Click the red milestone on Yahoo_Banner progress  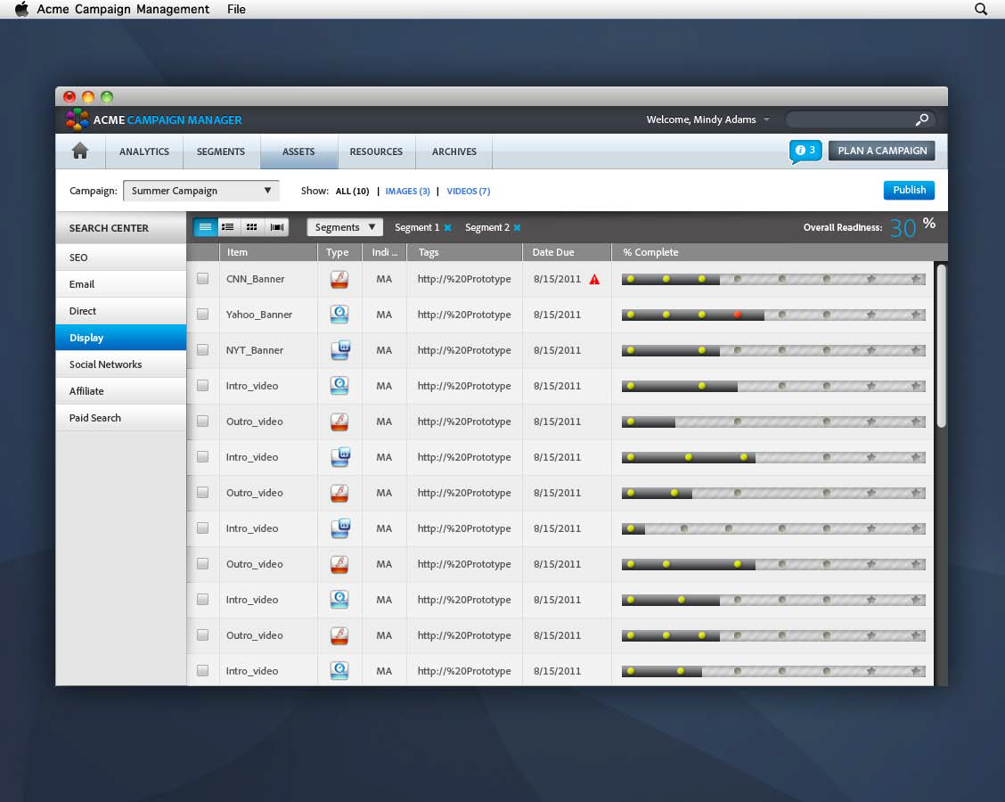tap(738, 315)
